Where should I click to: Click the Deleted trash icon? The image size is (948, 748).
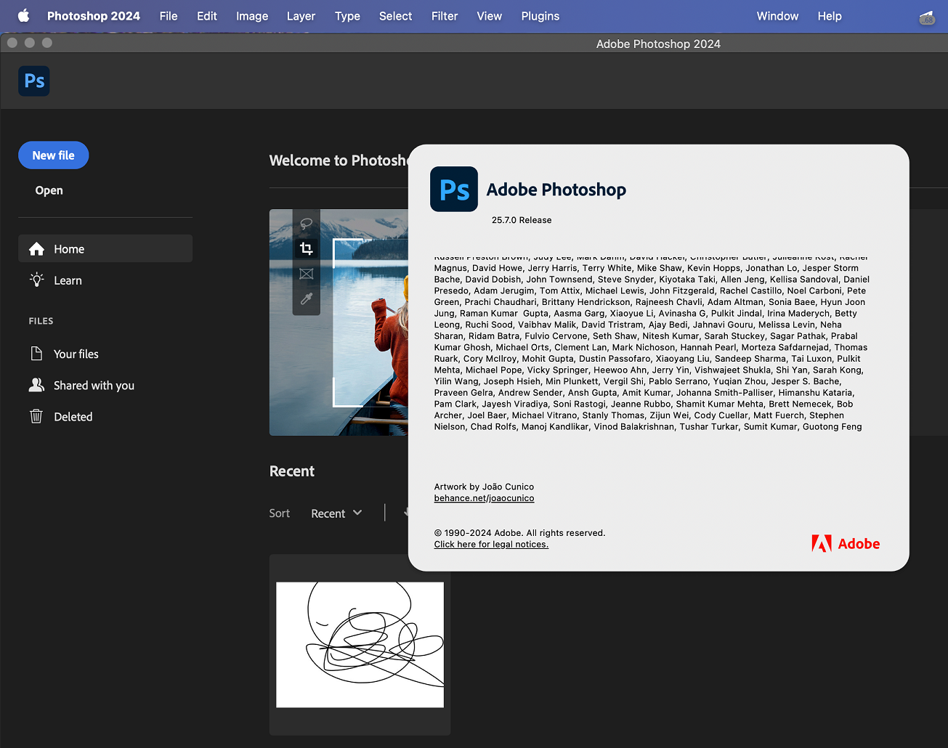[36, 416]
